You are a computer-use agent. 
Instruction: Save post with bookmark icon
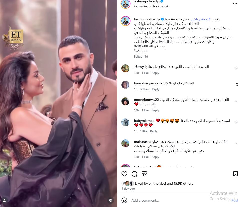[x=235, y=174]
